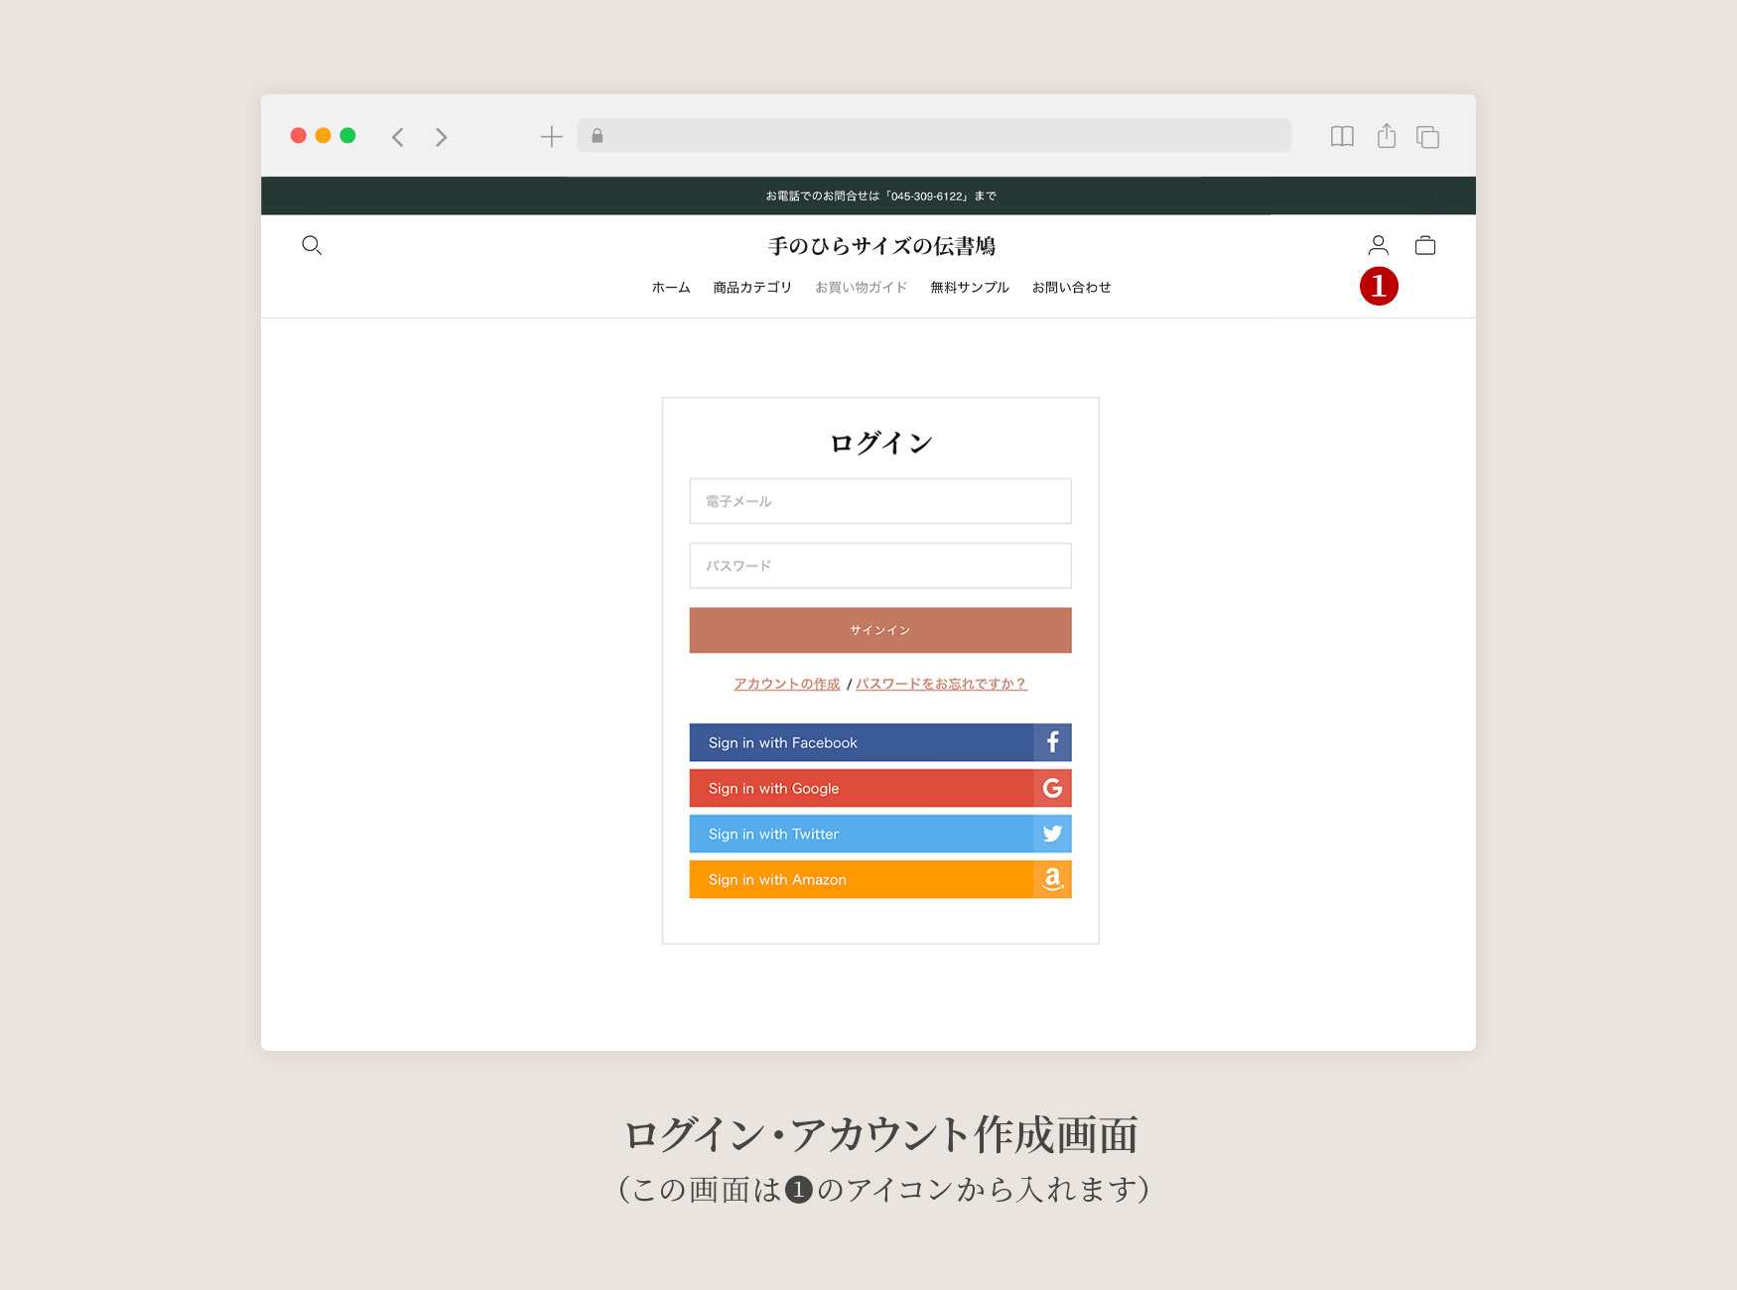Click the Google G logo

point(1052,788)
